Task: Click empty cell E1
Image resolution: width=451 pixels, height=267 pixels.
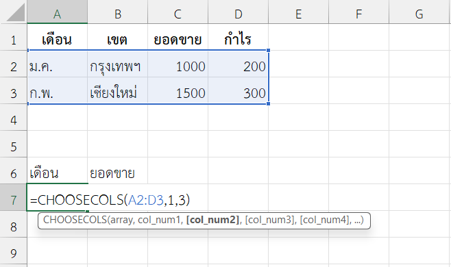Action: tap(299, 37)
